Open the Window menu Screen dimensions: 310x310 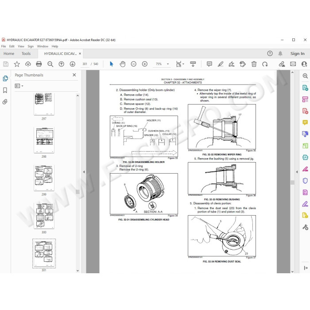pos(43,46)
